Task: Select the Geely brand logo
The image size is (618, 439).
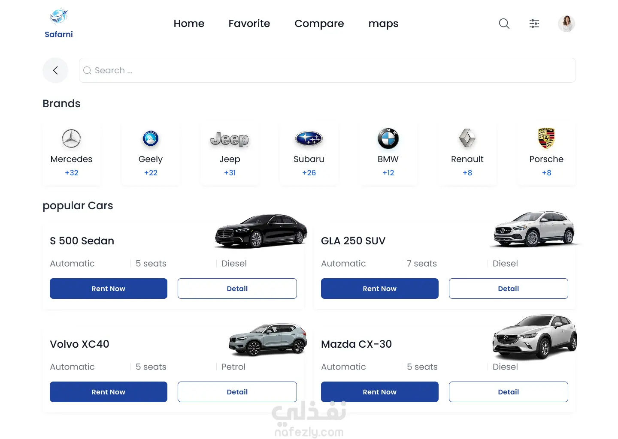Action: pyautogui.click(x=151, y=138)
